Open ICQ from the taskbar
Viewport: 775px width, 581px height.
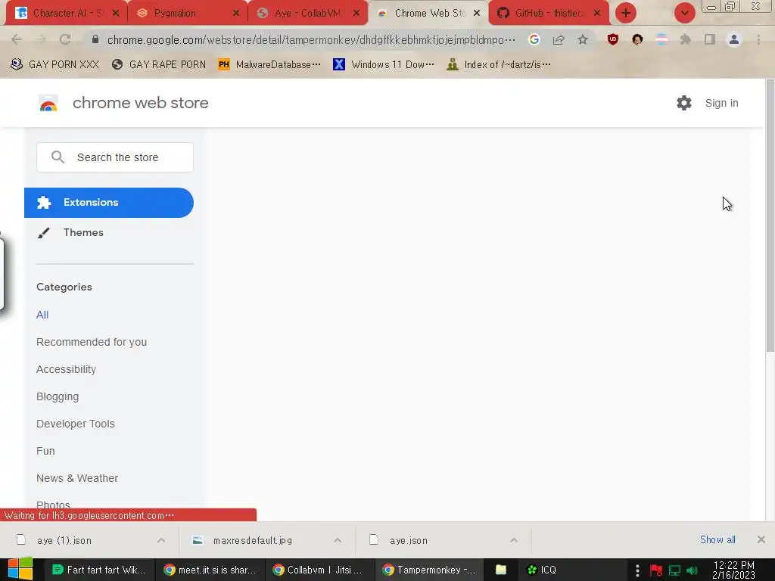[x=542, y=570]
